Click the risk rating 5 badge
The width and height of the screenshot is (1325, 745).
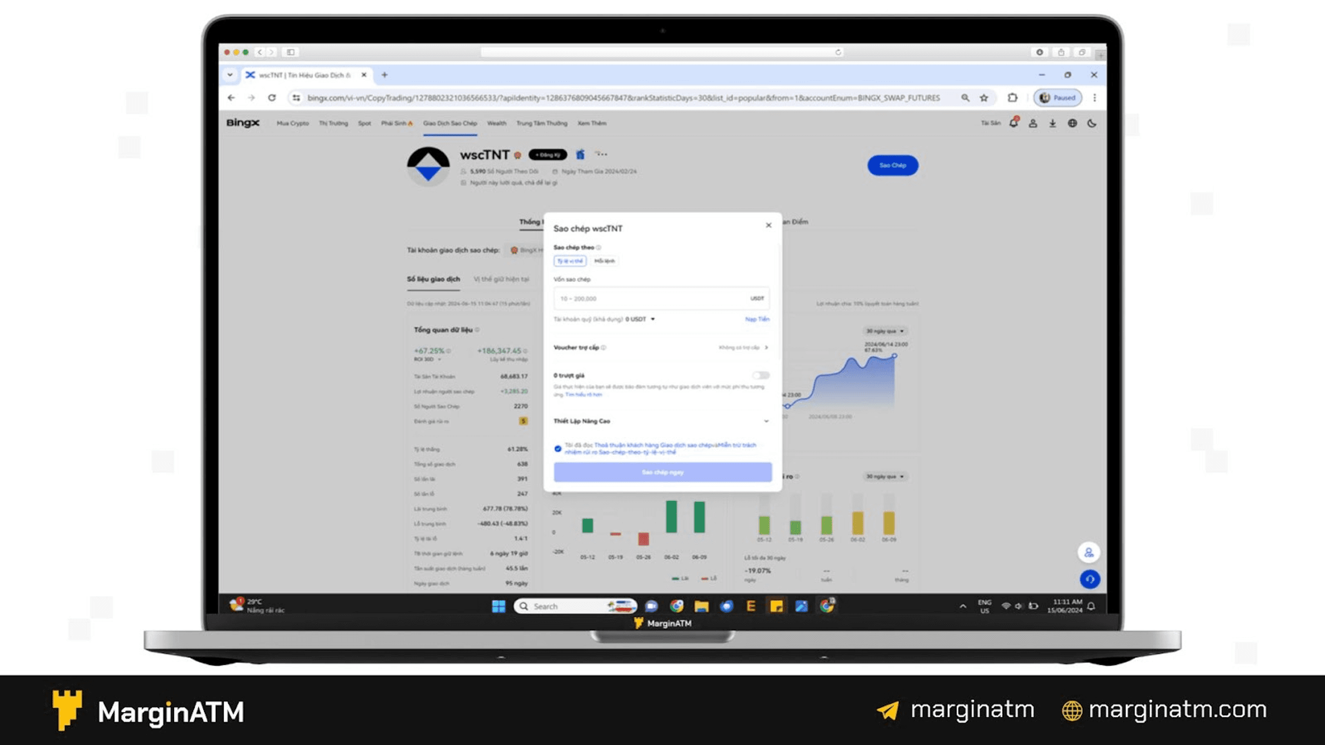click(523, 421)
